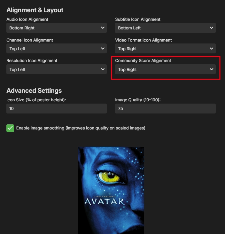Click the "Channel Icon Alignment" field label
This screenshot has height=234, width=225.
30,40
